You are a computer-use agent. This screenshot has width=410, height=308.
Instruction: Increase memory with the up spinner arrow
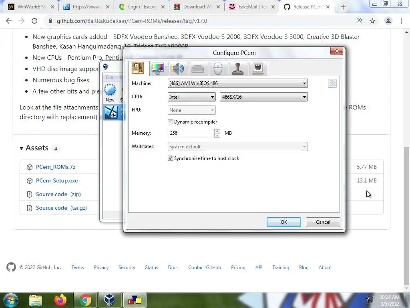[217, 131]
